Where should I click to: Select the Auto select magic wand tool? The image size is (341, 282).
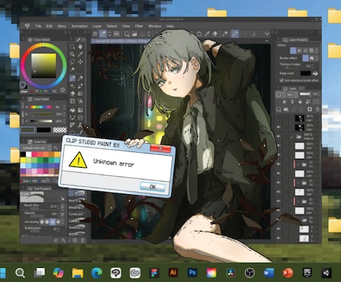73,69
